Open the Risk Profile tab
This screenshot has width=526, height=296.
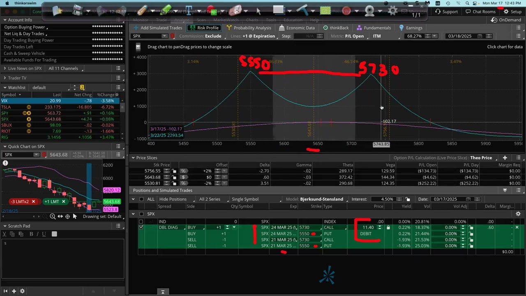[204, 28]
